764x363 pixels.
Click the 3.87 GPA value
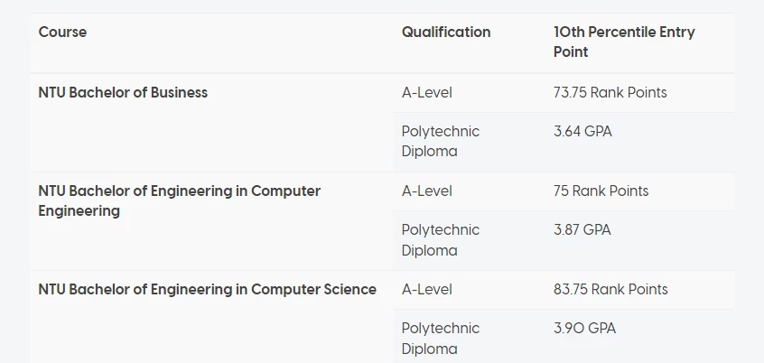click(x=582, y=230)
